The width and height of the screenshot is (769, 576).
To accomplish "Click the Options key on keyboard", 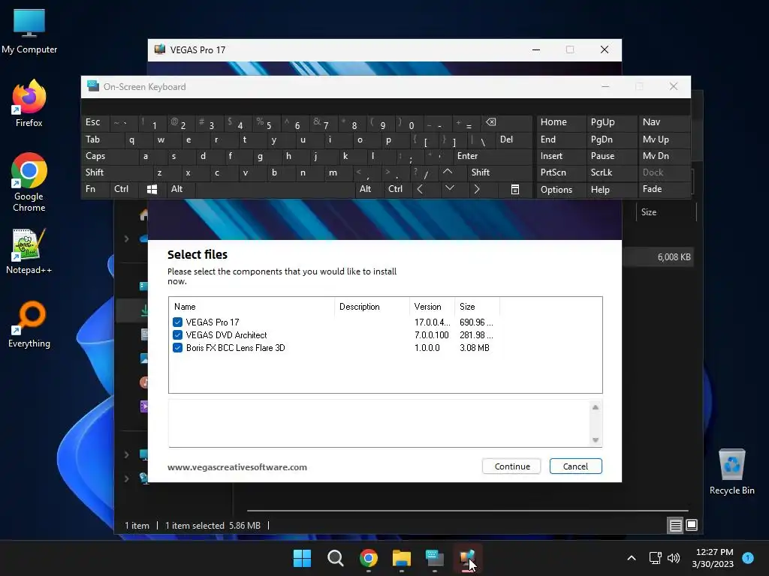I will click(x=560, y=189).
